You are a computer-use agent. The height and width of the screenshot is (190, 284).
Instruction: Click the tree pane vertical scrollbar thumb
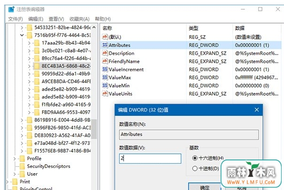(94, 129)
